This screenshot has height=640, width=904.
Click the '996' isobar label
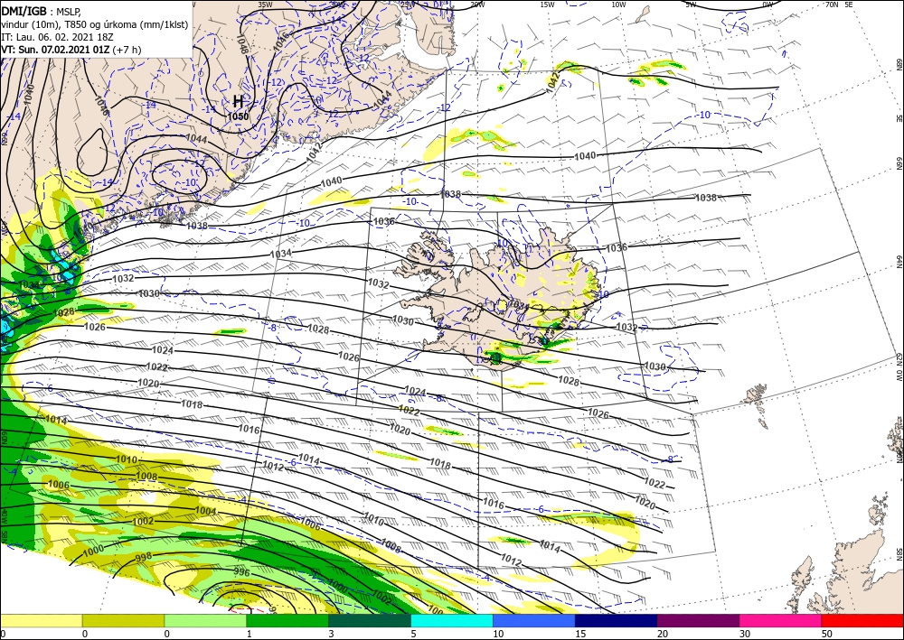pyautogui.click(x=242, y=572)
